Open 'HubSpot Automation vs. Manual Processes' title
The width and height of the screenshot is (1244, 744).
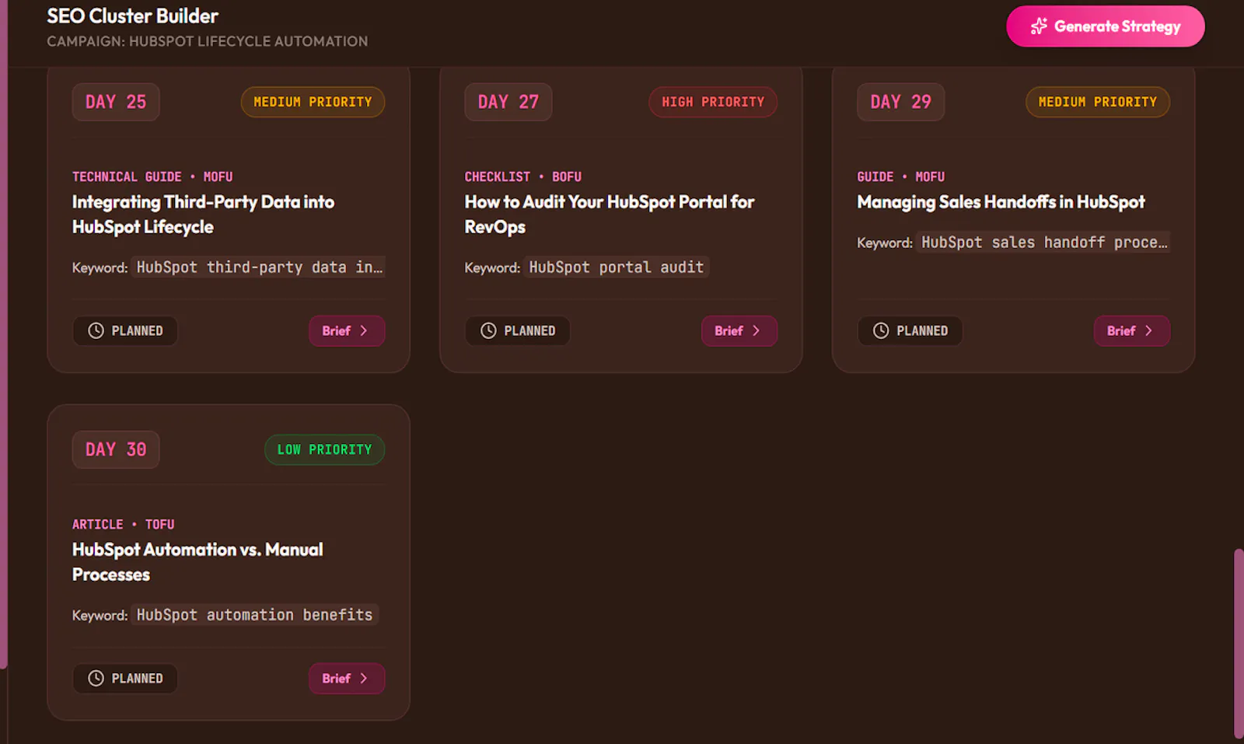(x=197, y=562)
